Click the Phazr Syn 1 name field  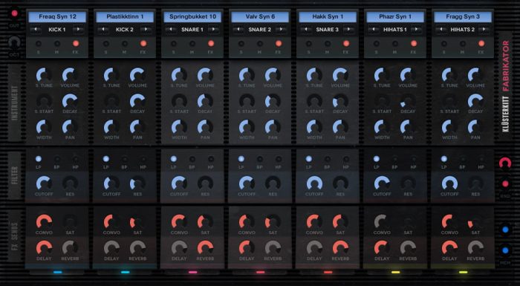point(395,16)
